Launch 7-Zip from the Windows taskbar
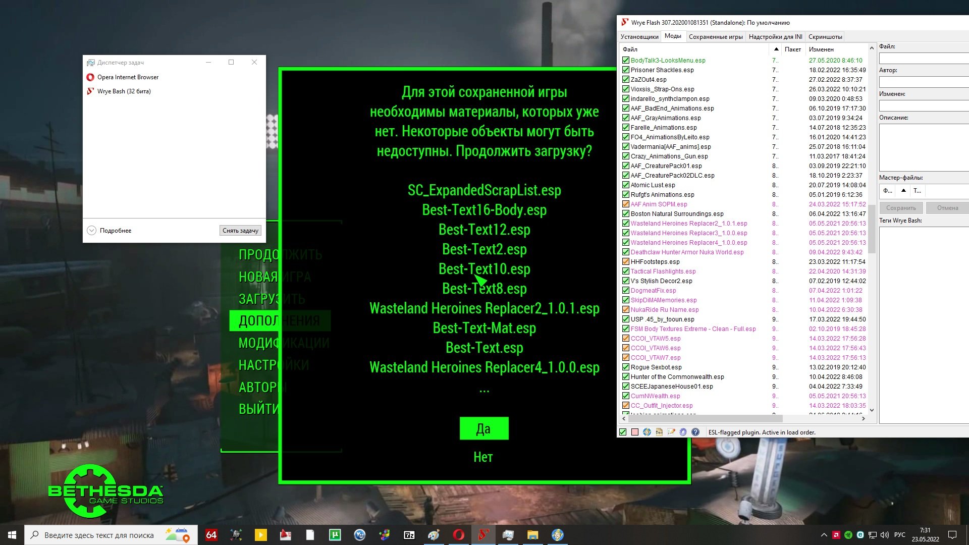This screenshot has width=969, height=545. tap(409, 535)
